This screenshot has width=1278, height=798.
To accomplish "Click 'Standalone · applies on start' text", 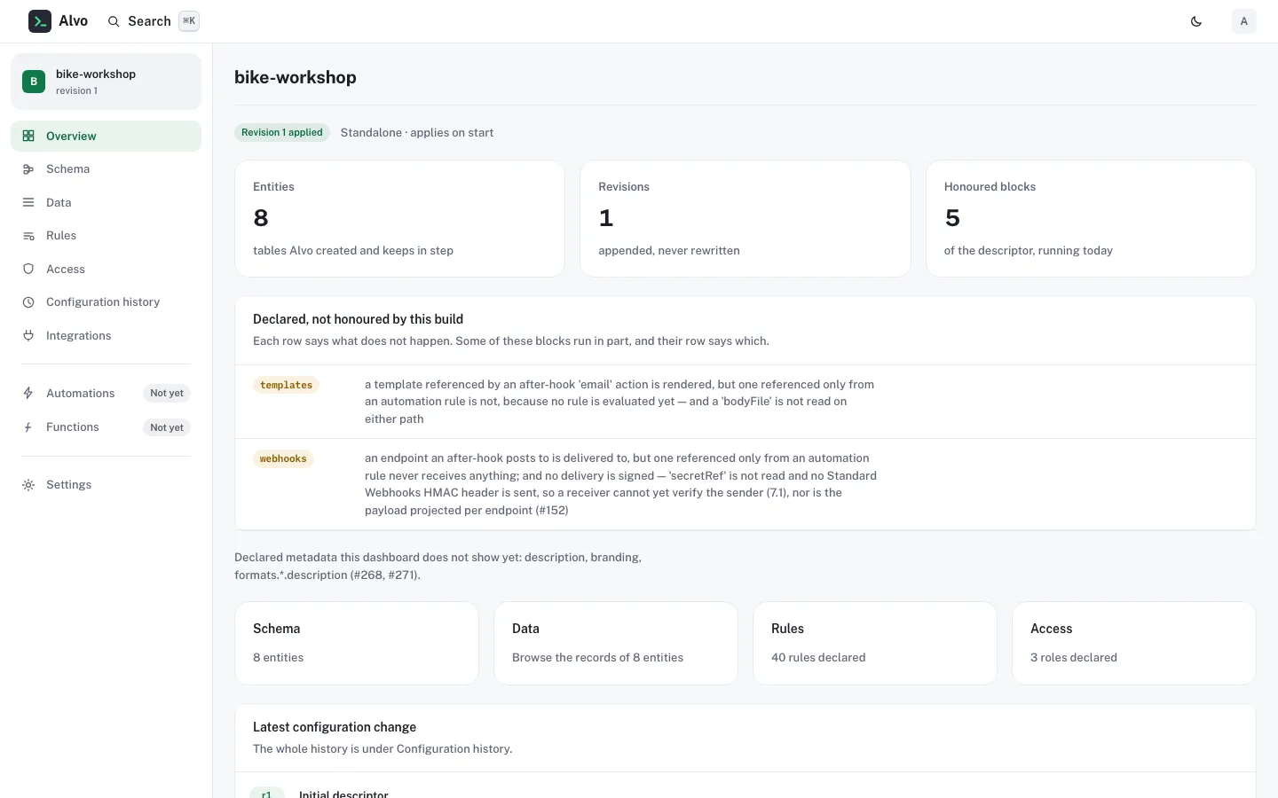I will (417, 132).
